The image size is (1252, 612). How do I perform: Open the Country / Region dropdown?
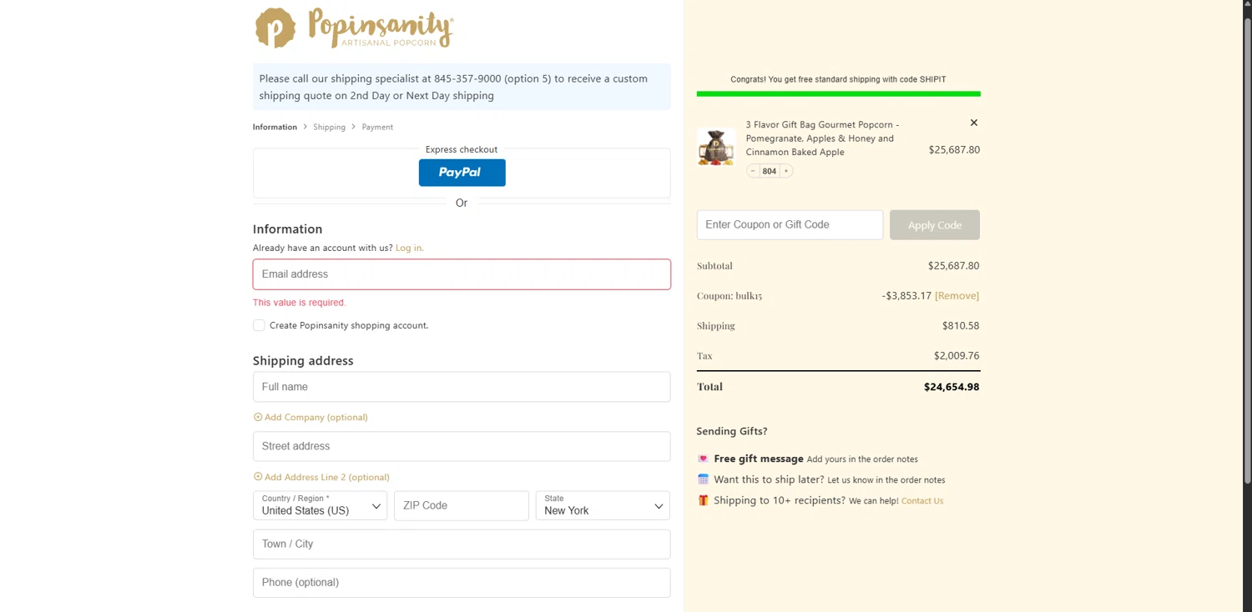[320, 505]
